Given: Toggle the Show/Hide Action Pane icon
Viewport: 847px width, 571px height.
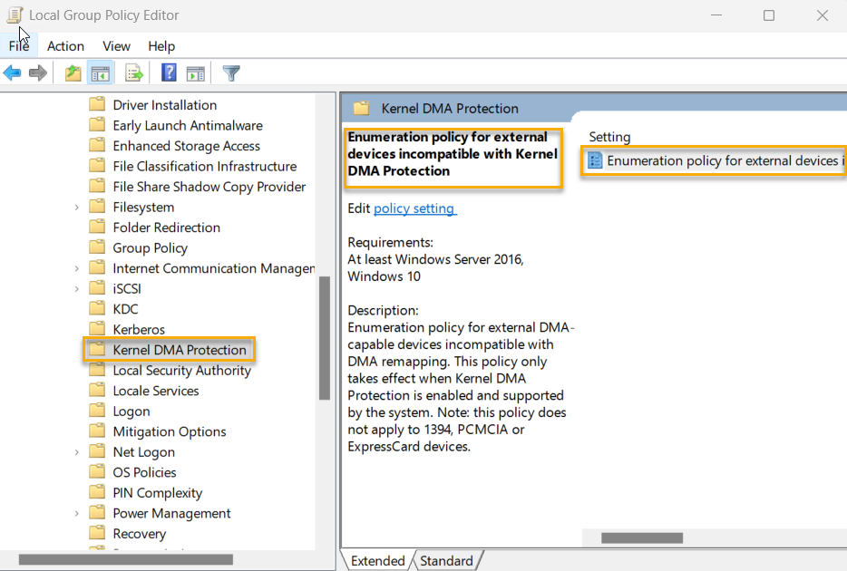Looking at the screenshot, I should (x=196, y=73).
